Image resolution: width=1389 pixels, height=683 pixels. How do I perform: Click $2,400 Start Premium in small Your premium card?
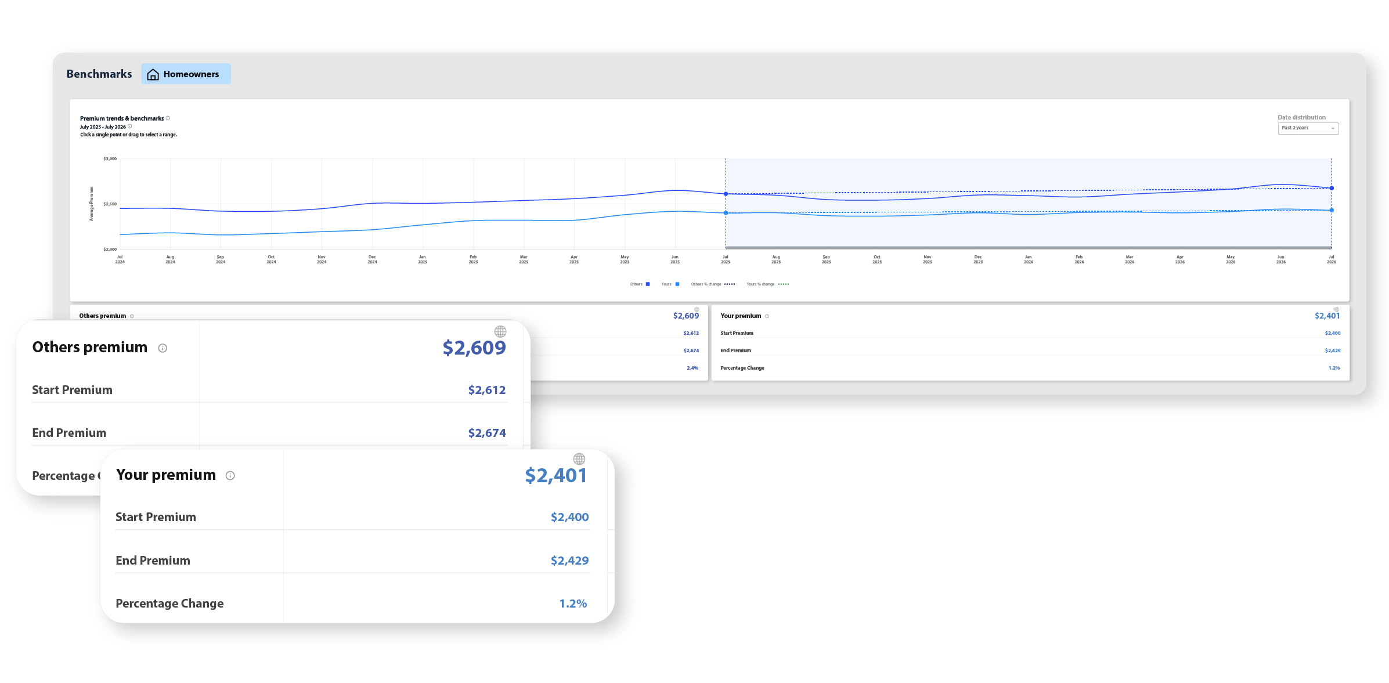click(x=1333, y=333)
